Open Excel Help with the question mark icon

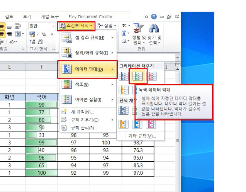(x=154, y=16)
